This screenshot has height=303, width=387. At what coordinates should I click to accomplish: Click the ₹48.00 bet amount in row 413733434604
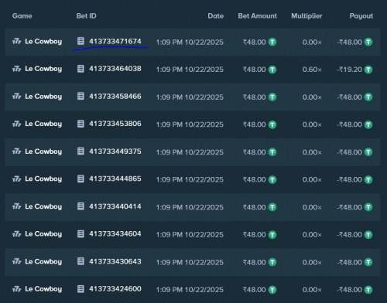point(254,235)
